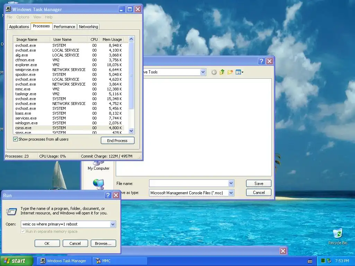The height and width of the screenshot is (266, 355).
Task: Click Save in the Save dialog
Action: (259, 184)
